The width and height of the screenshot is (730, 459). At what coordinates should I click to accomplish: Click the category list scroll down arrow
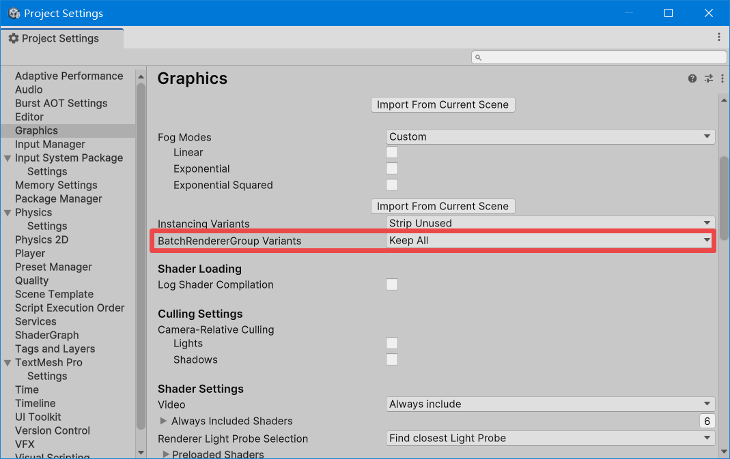tap(141, 452)
